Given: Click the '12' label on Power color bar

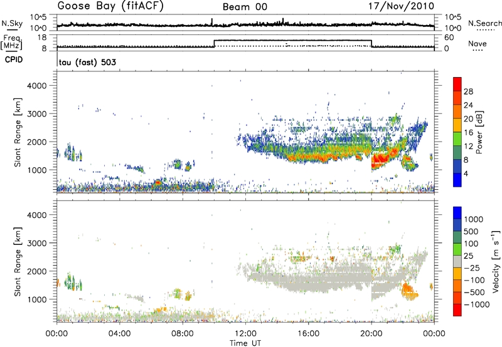Looking at the screenshot, I should click(x=468, y=147).
